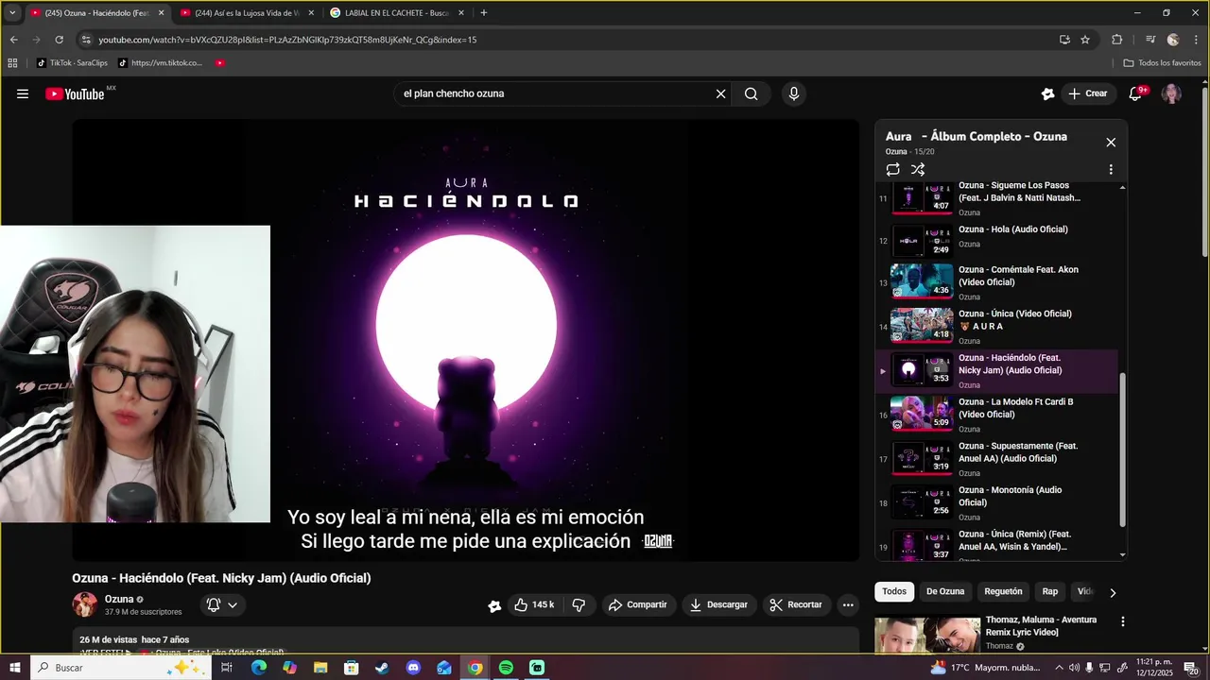Select the Reguetón filter chip
The image size is (1210, 680).
(x=1003, y=591)
